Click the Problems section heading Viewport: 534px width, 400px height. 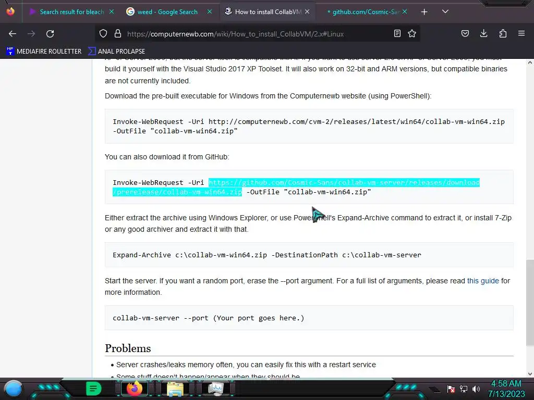point(128,348)
